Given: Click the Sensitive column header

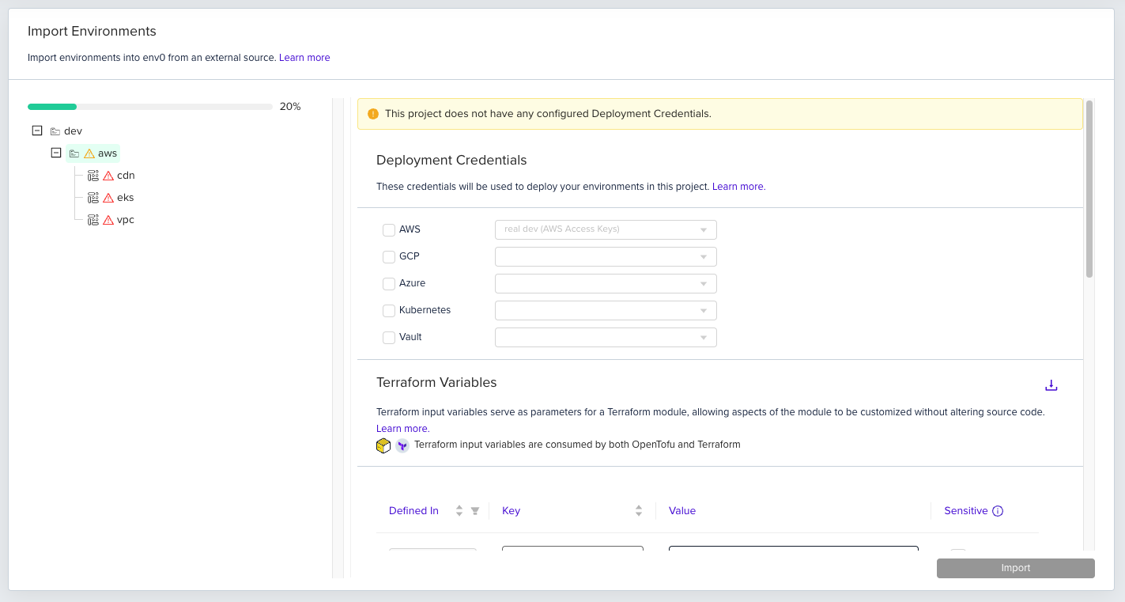Looking at the screenshot, I should [966, 511].
